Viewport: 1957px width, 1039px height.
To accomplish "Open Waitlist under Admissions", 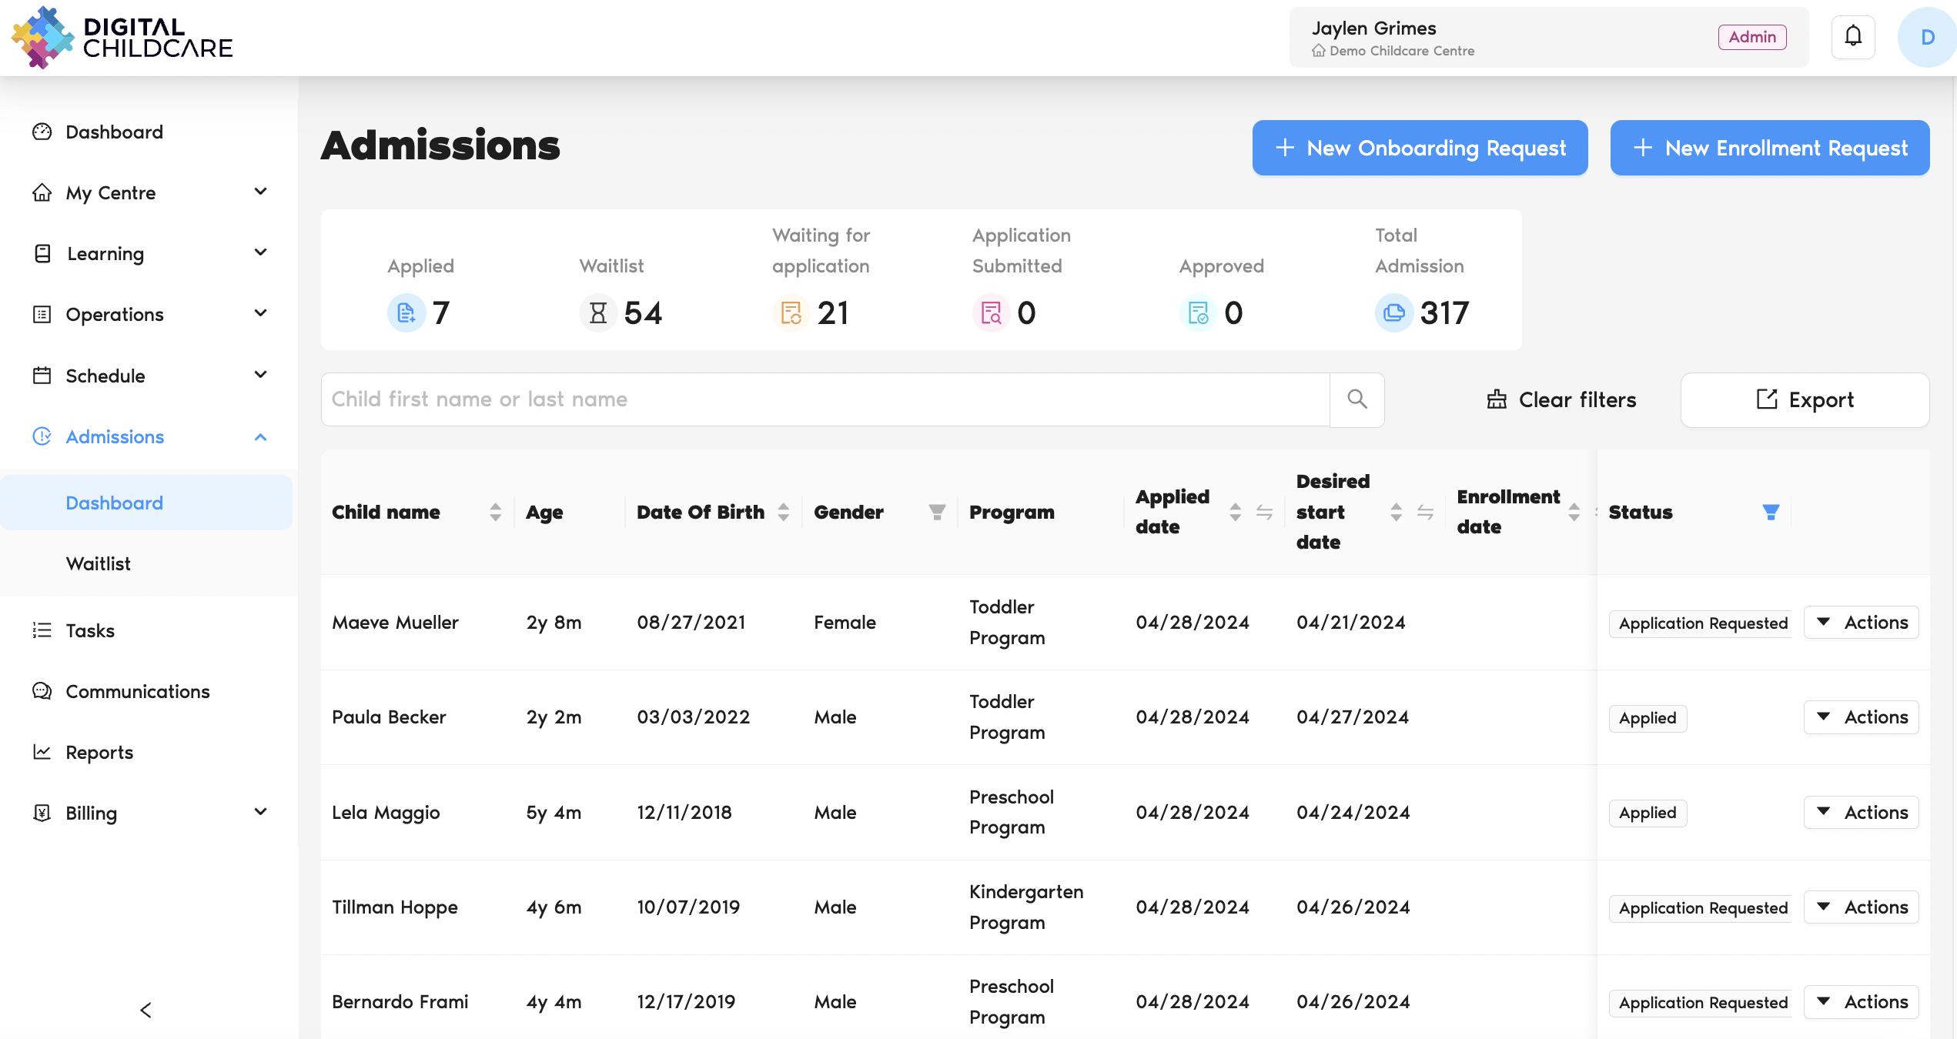I will coord(99,563).
